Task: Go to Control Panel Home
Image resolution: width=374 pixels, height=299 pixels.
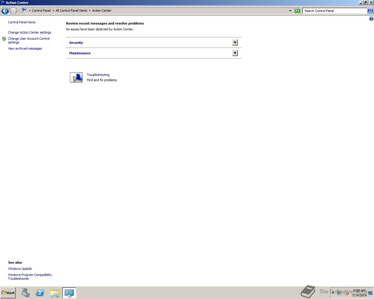Action: pyautogui.click(x=22, y=22)
